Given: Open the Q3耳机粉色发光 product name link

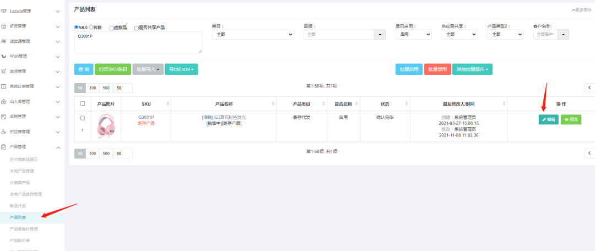Looking at the screenshot, I should point(224,117).
